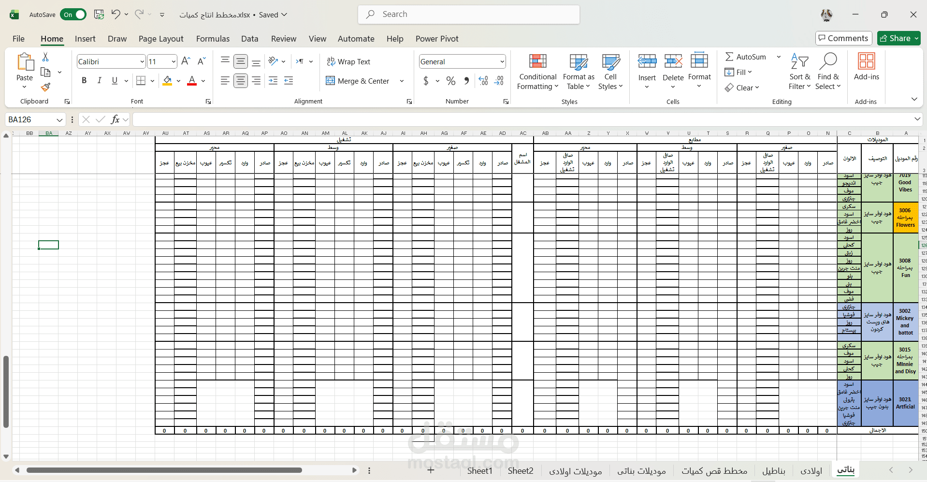Click the Orientation angled text icon
Viewport: 927px width, 482px height.
[274, 61]
